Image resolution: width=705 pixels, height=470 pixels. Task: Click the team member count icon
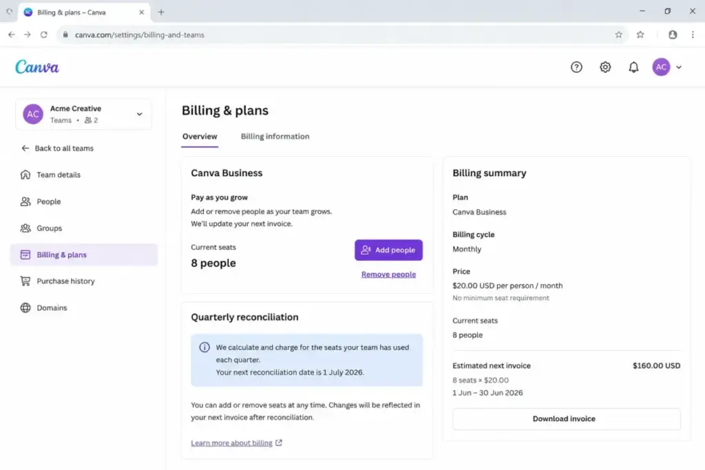(88, 120)
